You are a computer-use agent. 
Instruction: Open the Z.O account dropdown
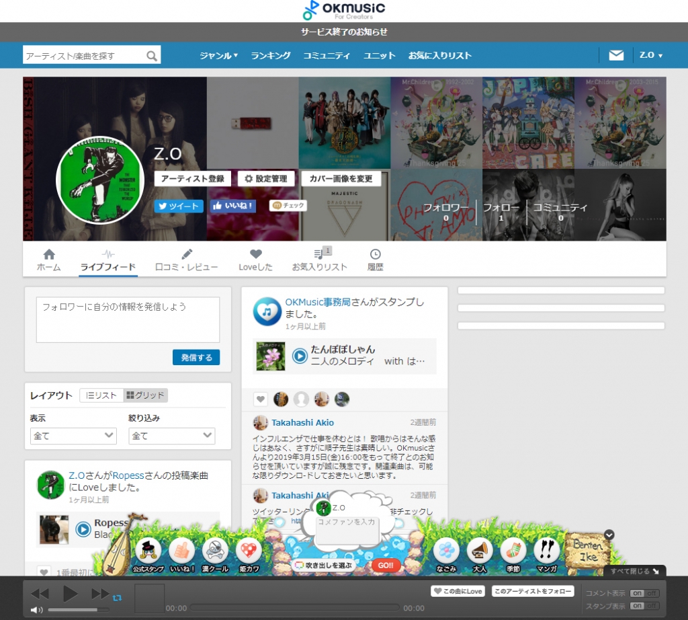(650, 55)
